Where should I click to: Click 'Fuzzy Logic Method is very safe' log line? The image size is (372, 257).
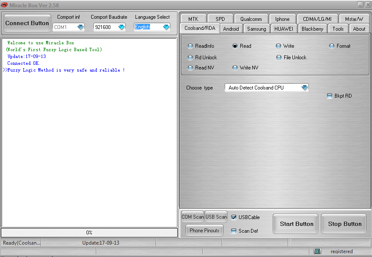click(63, 70)
